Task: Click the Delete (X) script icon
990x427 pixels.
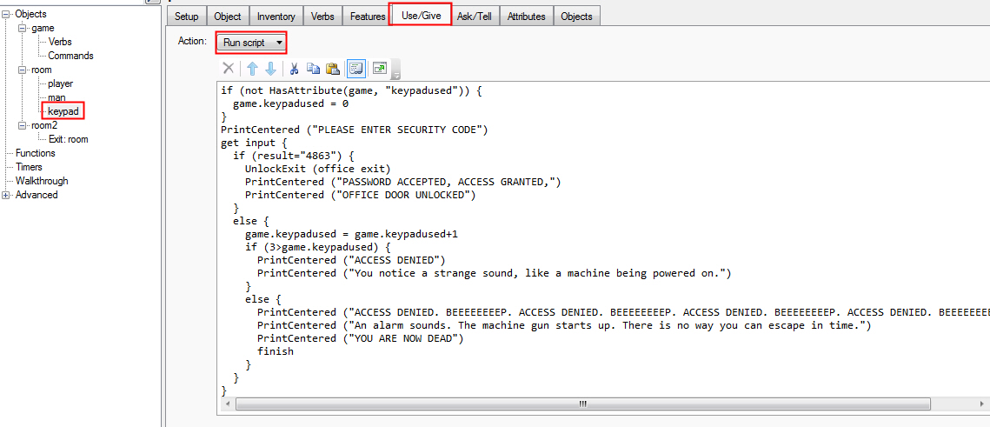Action: pyautogui.click(x=228, y=69)
